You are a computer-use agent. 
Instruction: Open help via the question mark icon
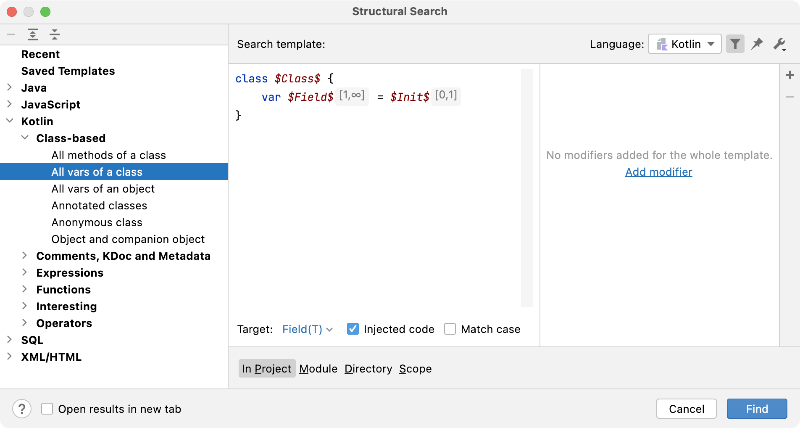click(x=22, y=408)
